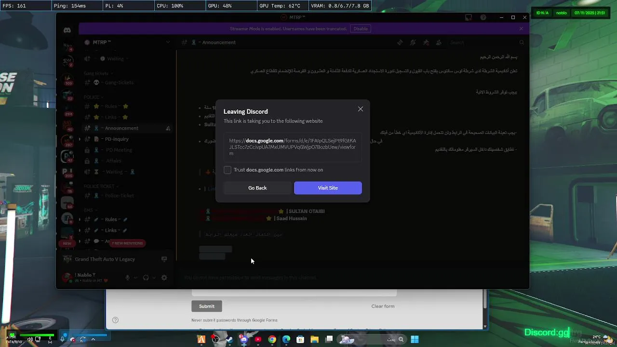Toggle the Member List icon in the header

click(439, 42)
